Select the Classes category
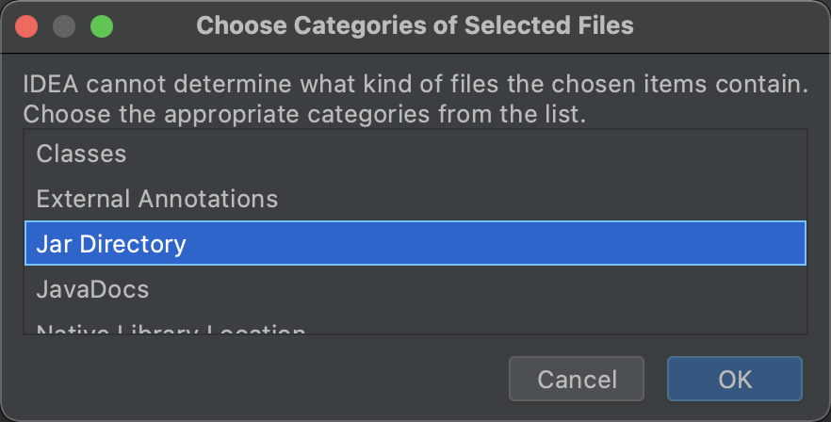Viewport: 831px width, 422px height. pyautogui.click(x=81, y=154)
